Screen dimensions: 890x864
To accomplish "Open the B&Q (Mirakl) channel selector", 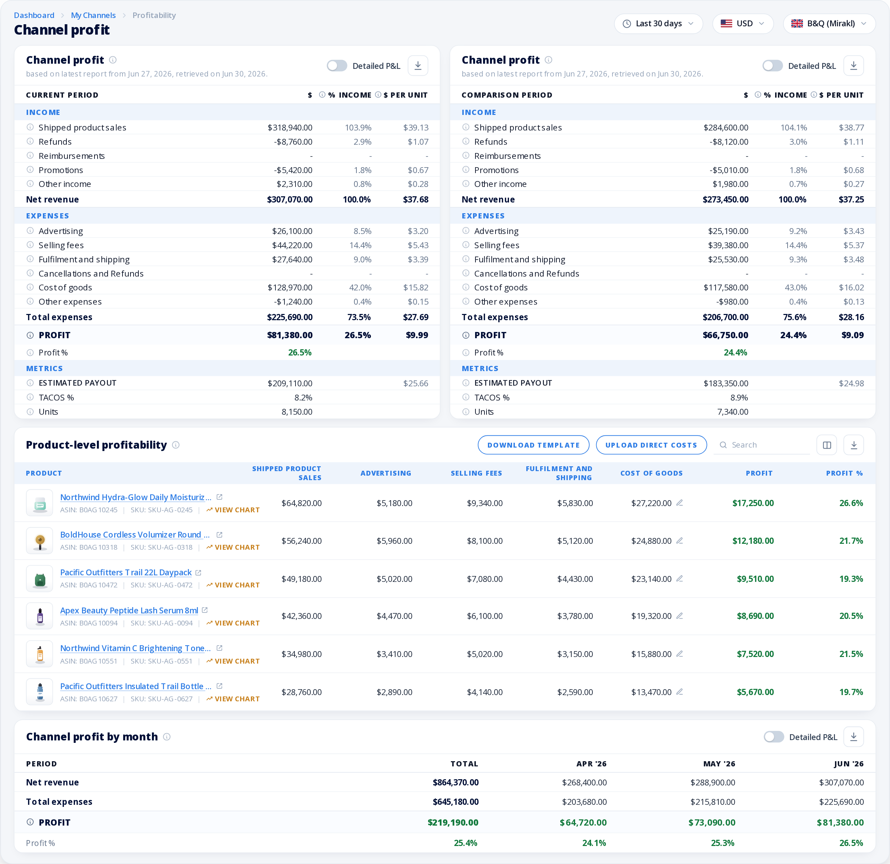I will 829,24.
